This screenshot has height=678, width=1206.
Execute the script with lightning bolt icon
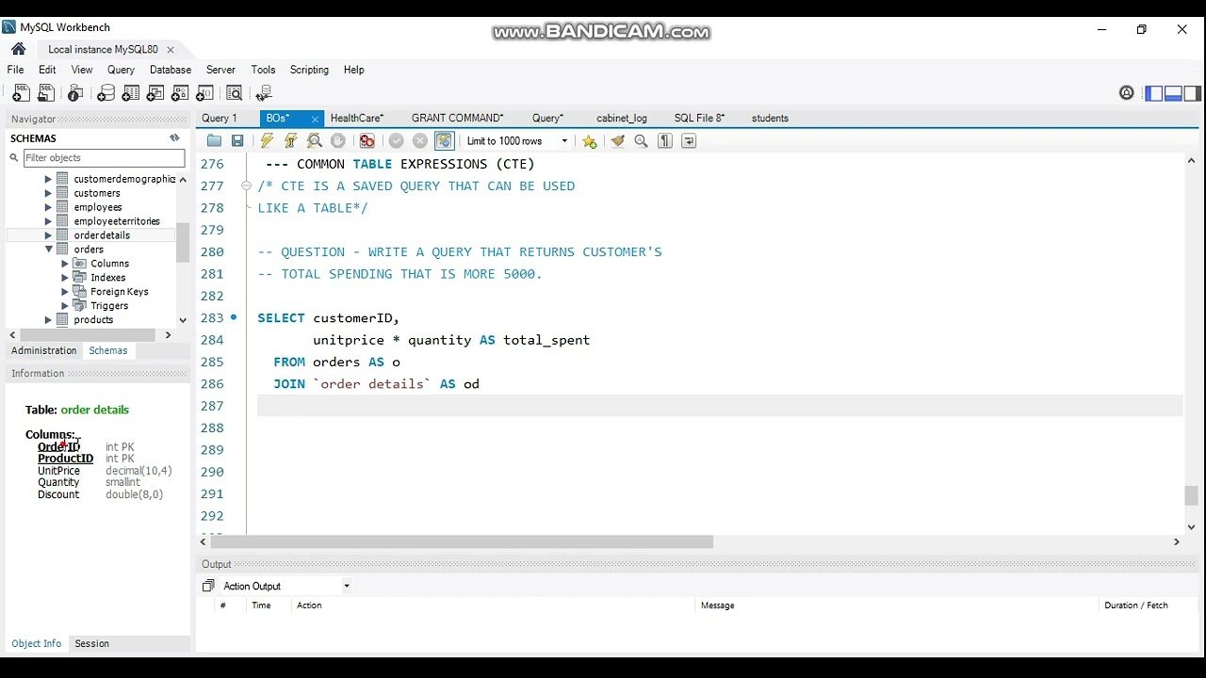(x=267, y=141)
